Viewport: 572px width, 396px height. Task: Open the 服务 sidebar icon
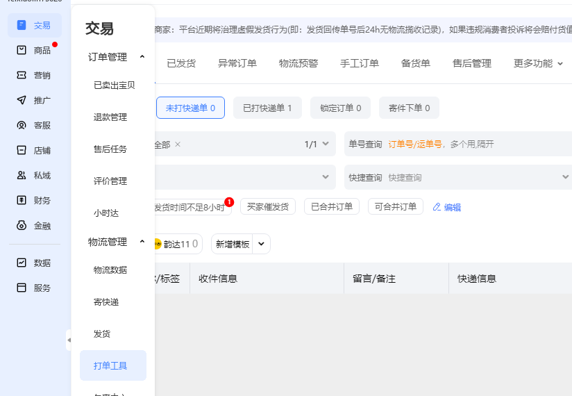pos(22,288)
